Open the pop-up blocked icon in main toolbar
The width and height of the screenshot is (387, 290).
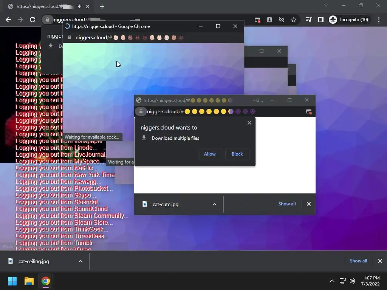click(257, 20)
